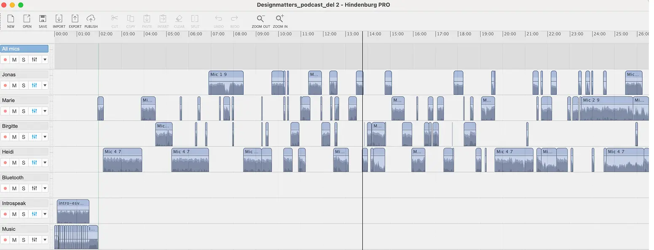Select the Bluetooth track name

[24, 178]
